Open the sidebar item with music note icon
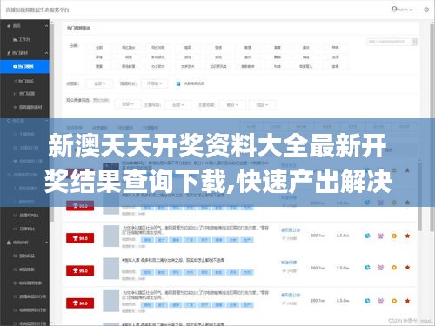This screenshot has height=326, width=435. tap(24, 81)
